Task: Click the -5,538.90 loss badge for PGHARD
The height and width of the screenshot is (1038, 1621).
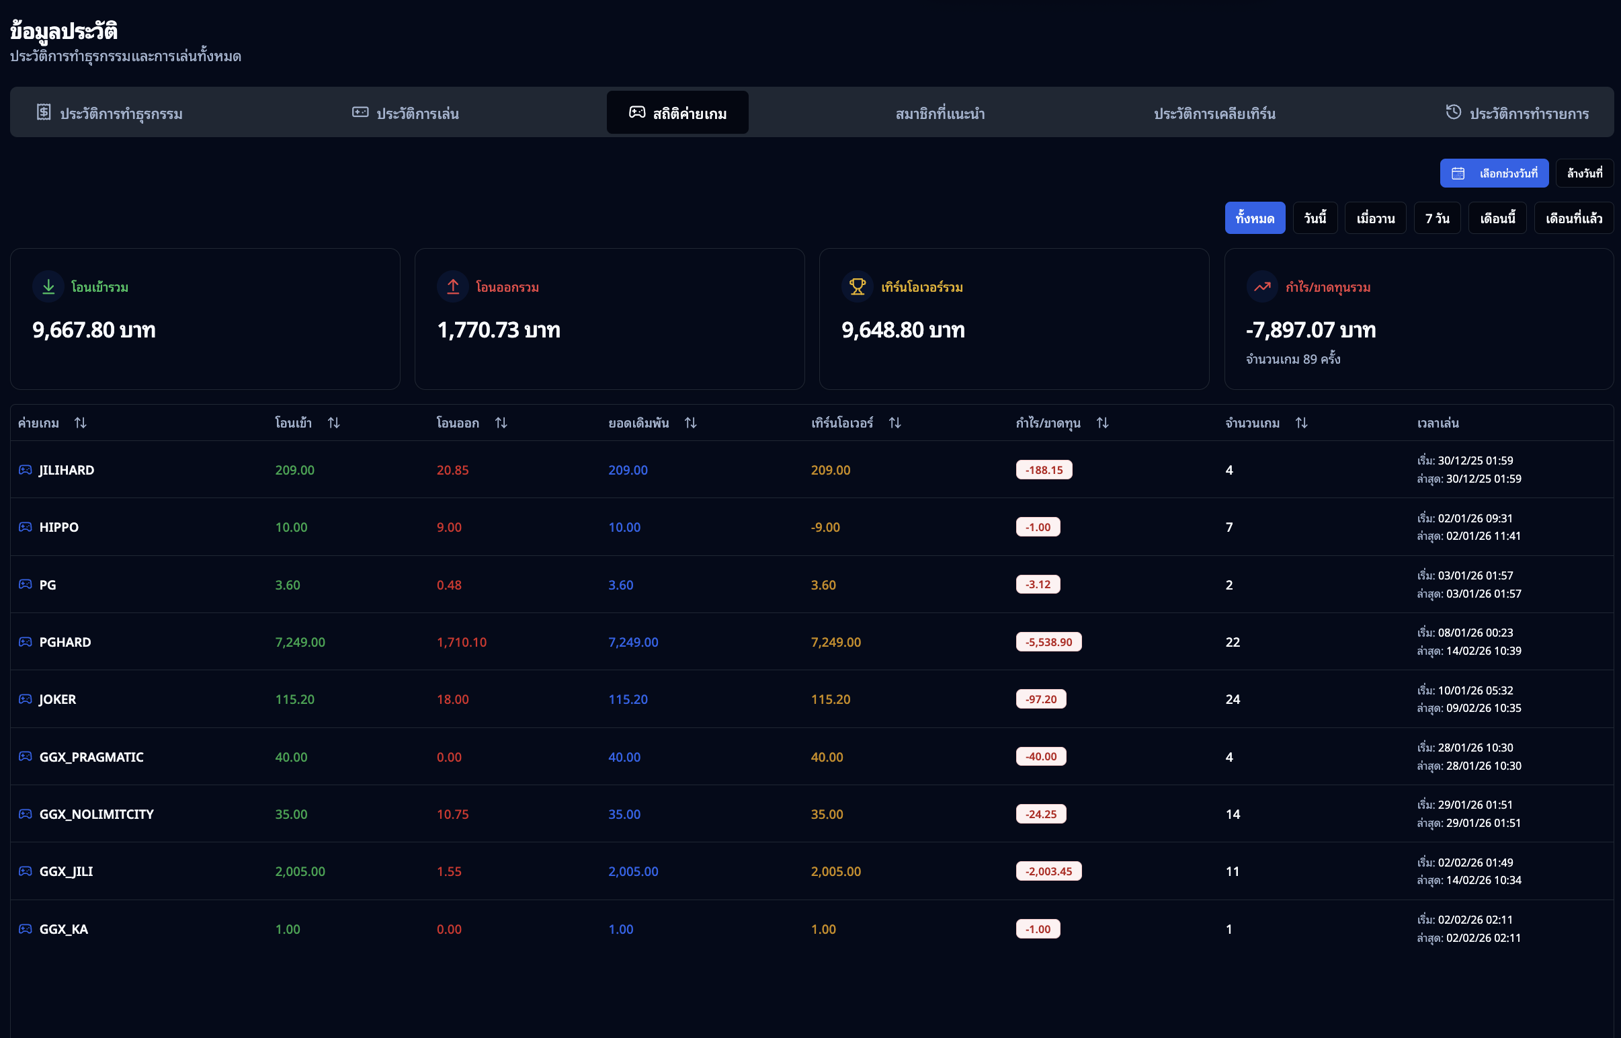Action: (1048, 641)
